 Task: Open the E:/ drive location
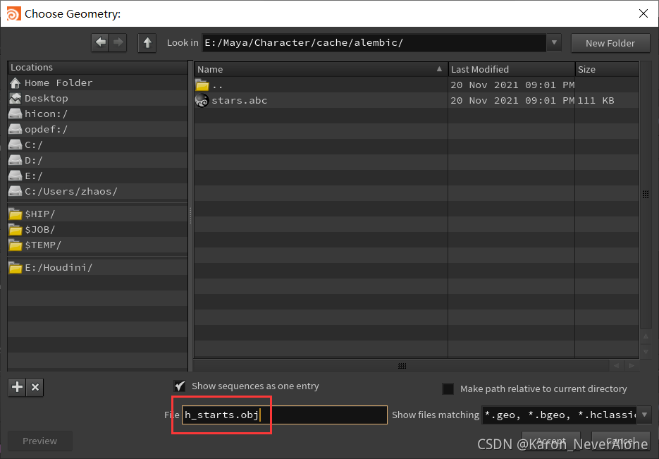tap(97, 176)
